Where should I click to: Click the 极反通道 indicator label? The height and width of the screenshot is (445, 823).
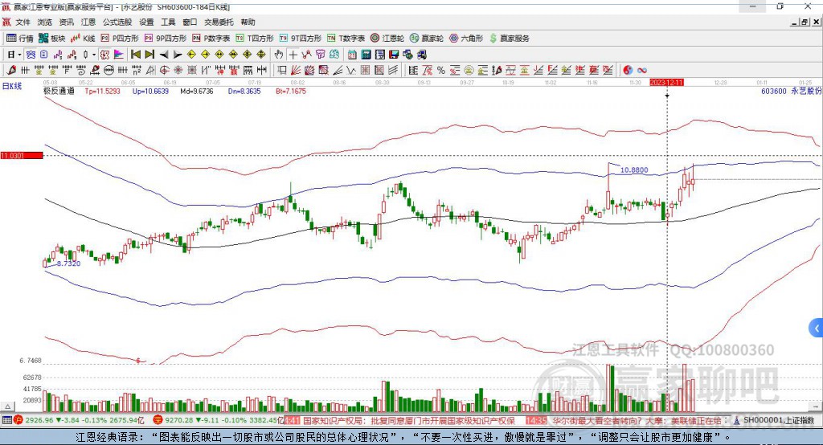point(59,92)
